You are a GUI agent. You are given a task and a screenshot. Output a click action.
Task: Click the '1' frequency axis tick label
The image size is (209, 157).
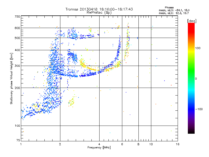[21, 144]
